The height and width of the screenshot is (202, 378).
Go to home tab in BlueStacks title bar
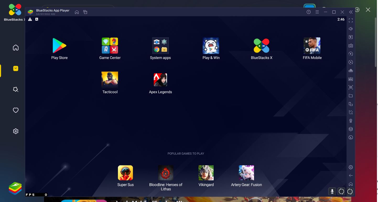(x=77, y=12)
